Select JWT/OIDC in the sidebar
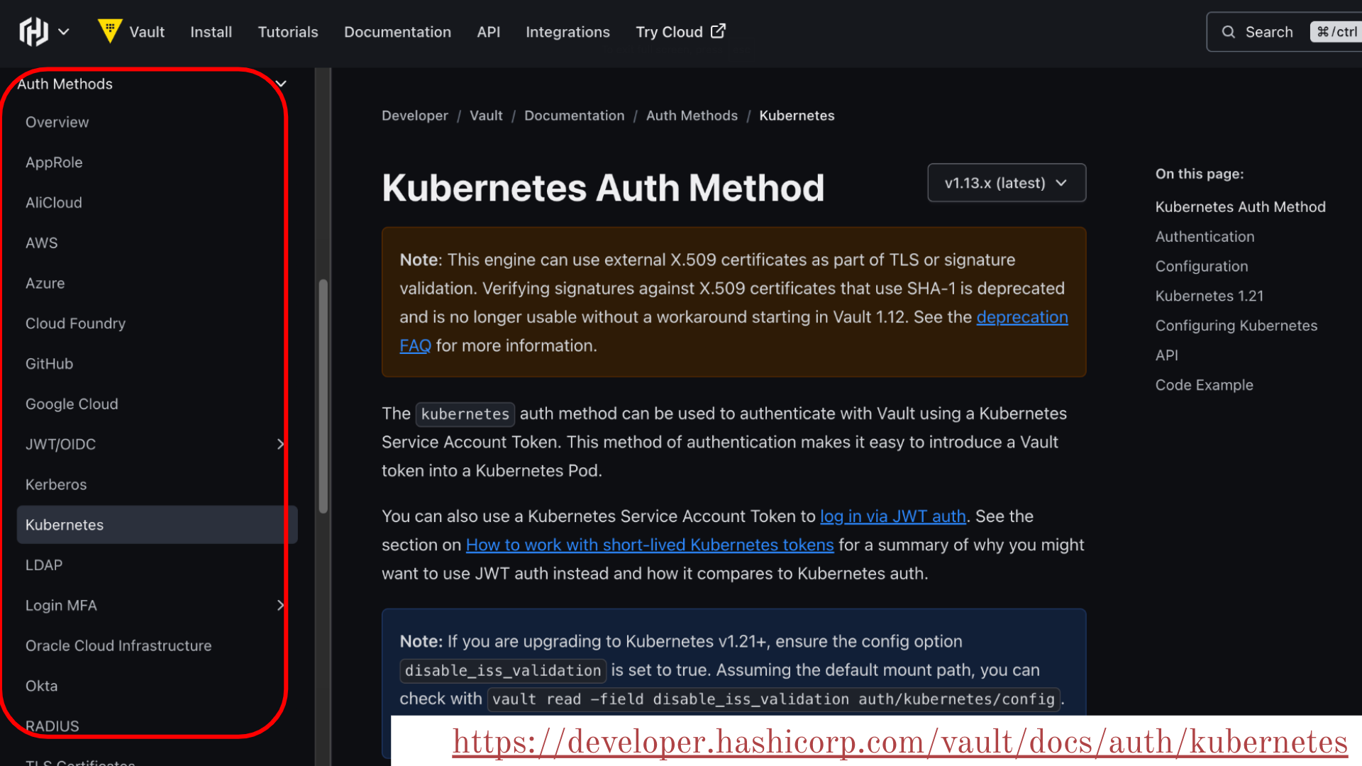Screen dimensions: 1362x766 tap(60, 444)
